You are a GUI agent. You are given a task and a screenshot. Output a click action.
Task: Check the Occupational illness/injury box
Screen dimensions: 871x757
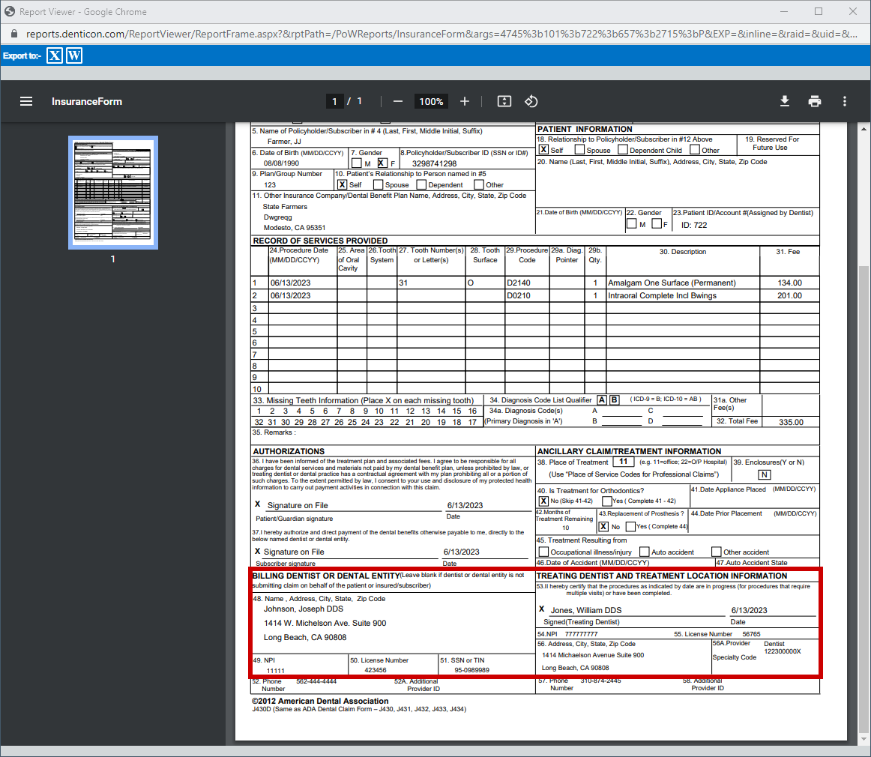click(544, 552)
